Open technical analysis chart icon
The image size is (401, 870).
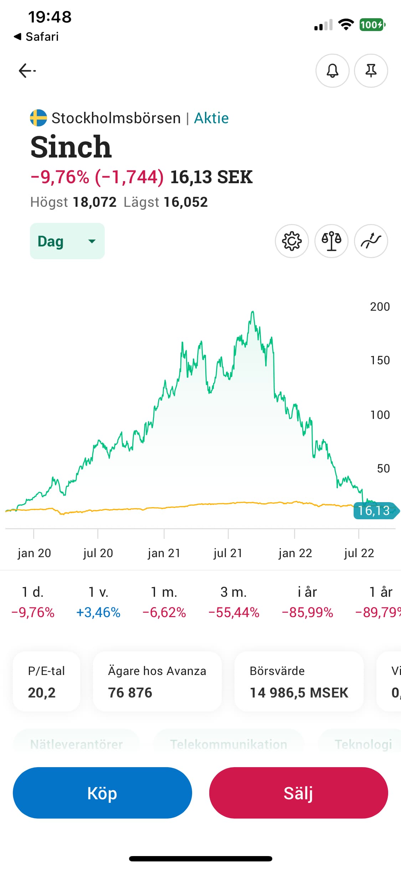(x=371, y=241)
